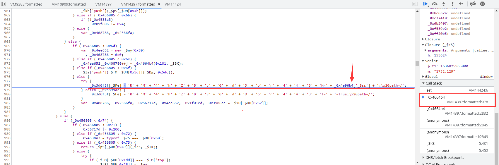Open the VM14424 tab

[172, 4]
